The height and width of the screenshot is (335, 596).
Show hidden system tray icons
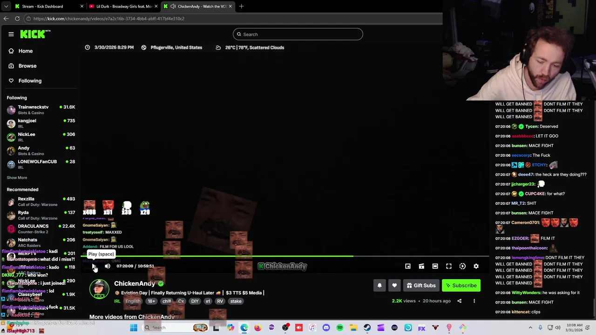tap(530, 328)
